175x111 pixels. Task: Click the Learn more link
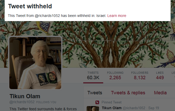[x=117, y=16]
